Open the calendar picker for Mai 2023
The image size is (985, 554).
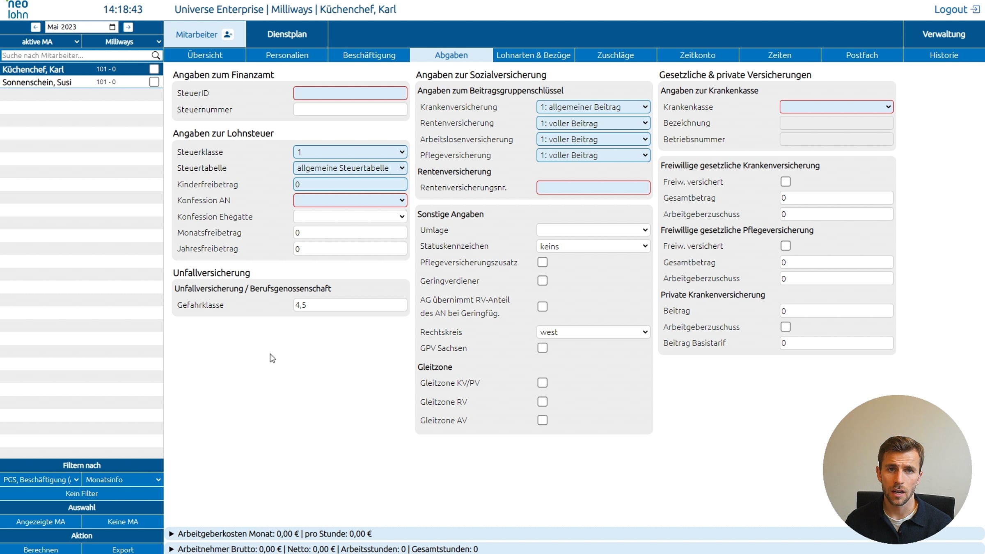click(x=112, y=27)
